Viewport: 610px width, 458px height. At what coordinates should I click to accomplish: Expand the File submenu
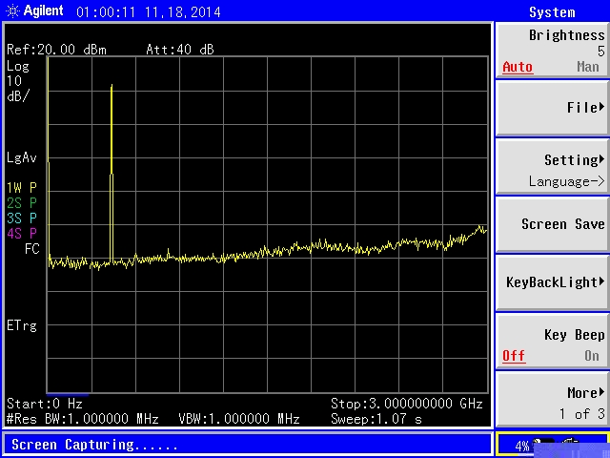pyautogui.click(x=552, y=108)
